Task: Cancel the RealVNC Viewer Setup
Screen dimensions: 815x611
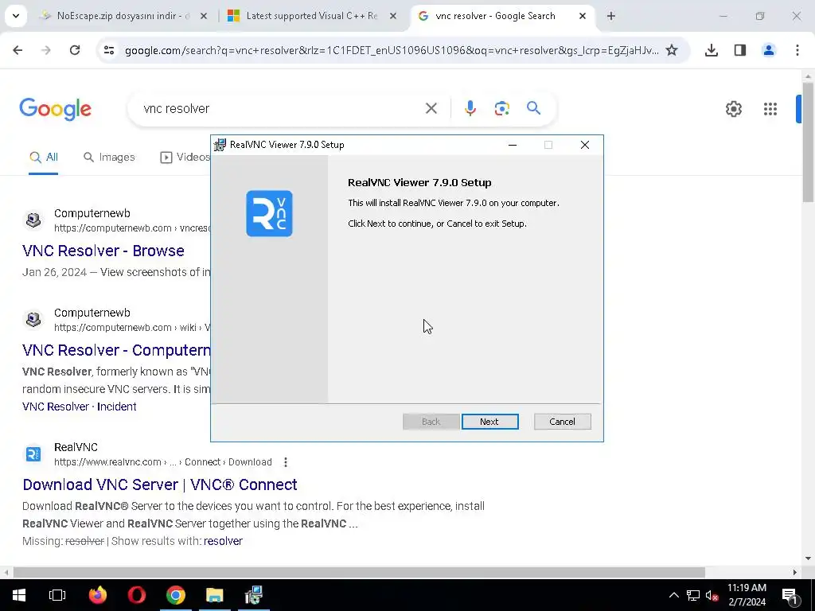Action: coord(562,422)
